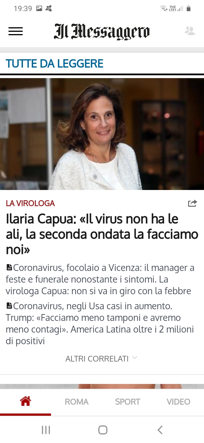This screenshot has width=204, height=443.
Task: Share the Ilaria Capua article
Action: [x=192, y=203]
